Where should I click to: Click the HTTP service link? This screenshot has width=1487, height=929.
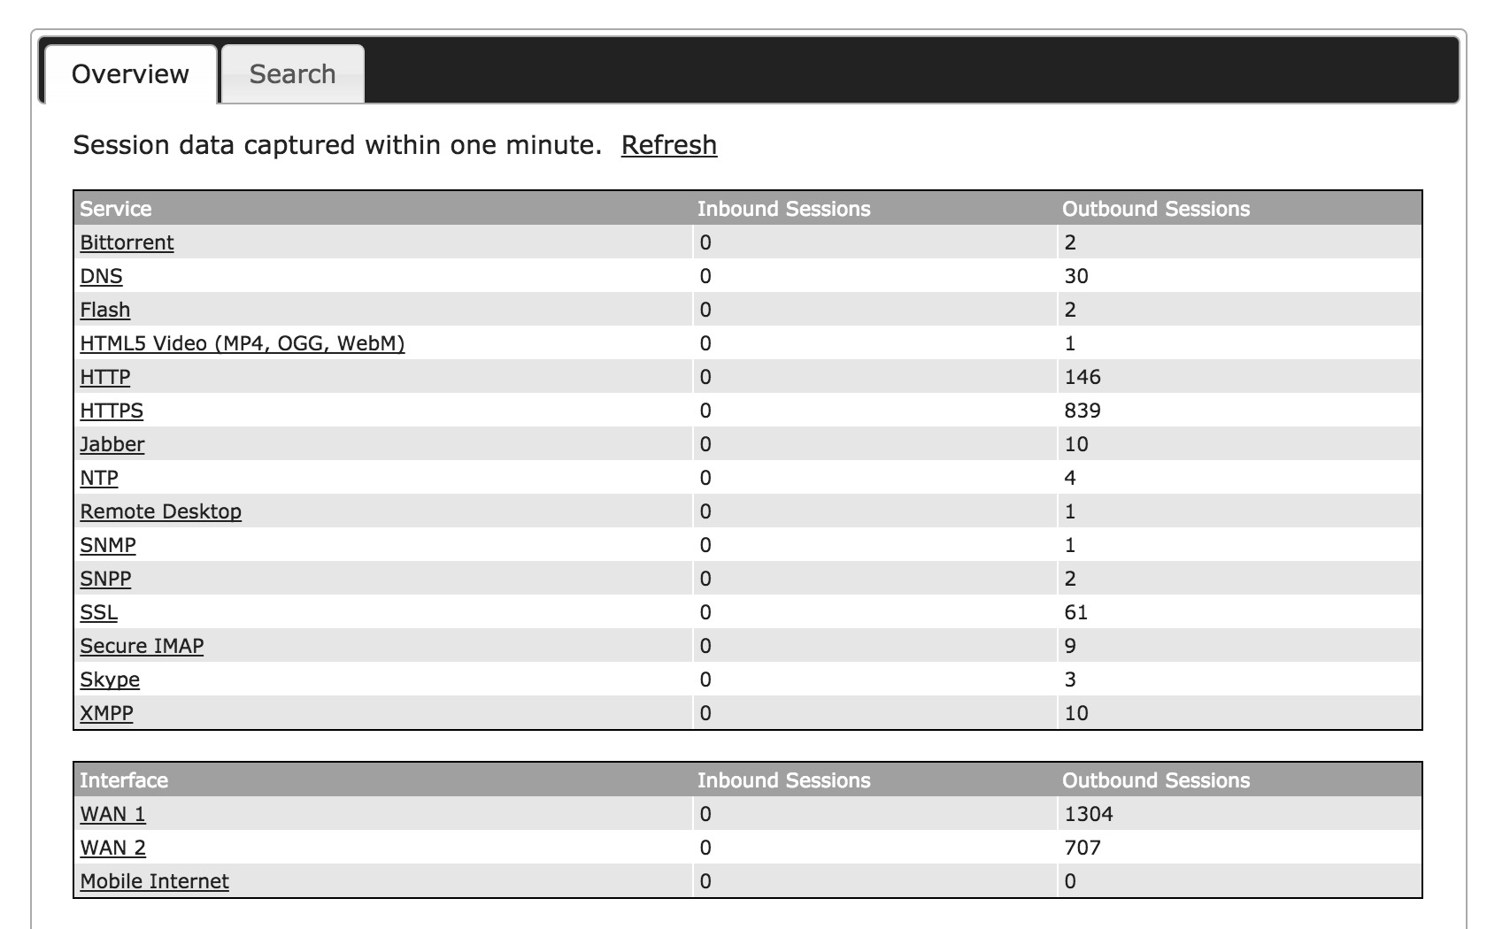click(x=104, y=377)
